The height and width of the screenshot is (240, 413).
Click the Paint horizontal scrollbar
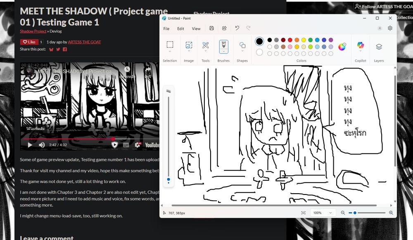tap(274, 205)
